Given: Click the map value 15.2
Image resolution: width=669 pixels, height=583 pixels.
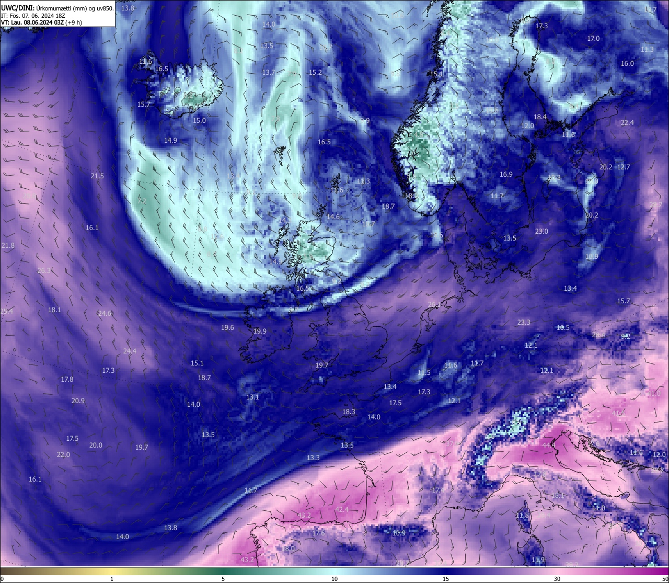Looking at the screenshot, I should [315, 73].
